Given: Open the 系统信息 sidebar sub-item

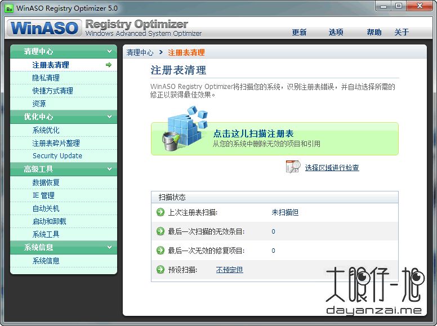Looking at the screenshot, I should tap(64, 261).
